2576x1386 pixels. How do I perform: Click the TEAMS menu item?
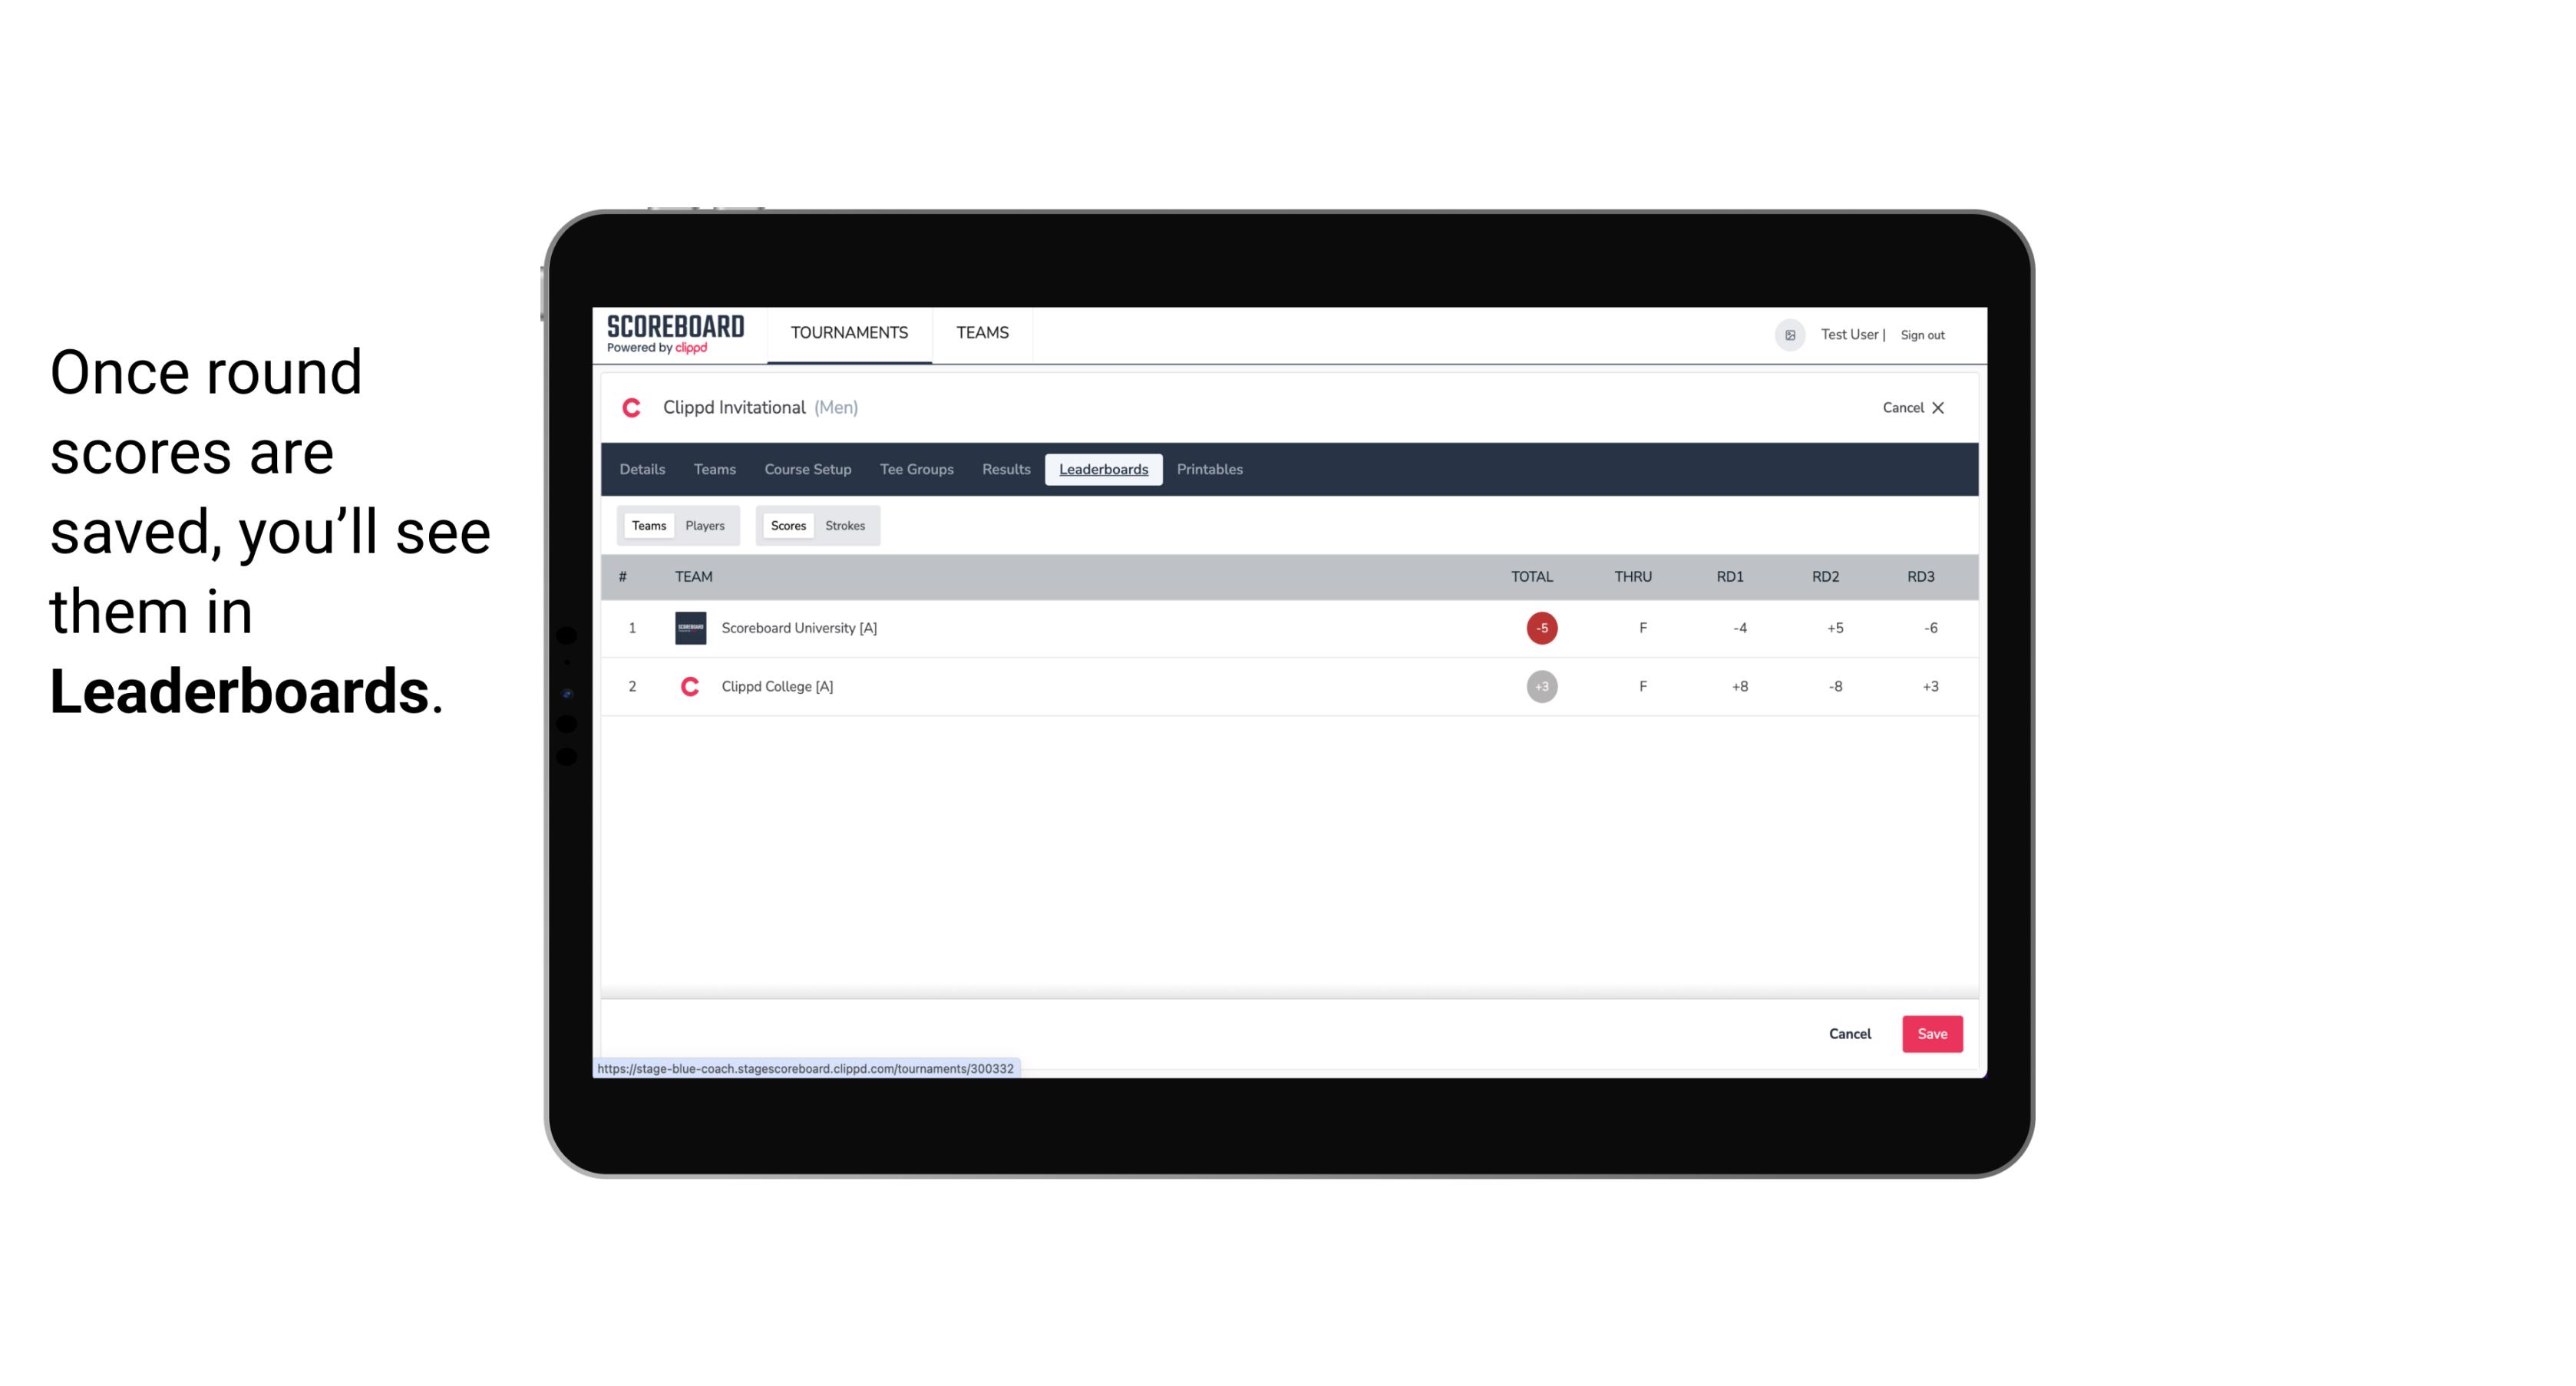coord(980,333)
